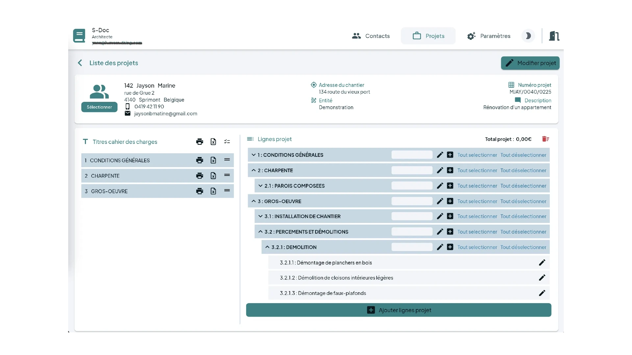Viewport: 632px width, 355px height.
Task: Delete all project lines with red trash icon
Action: pos(545,139)
